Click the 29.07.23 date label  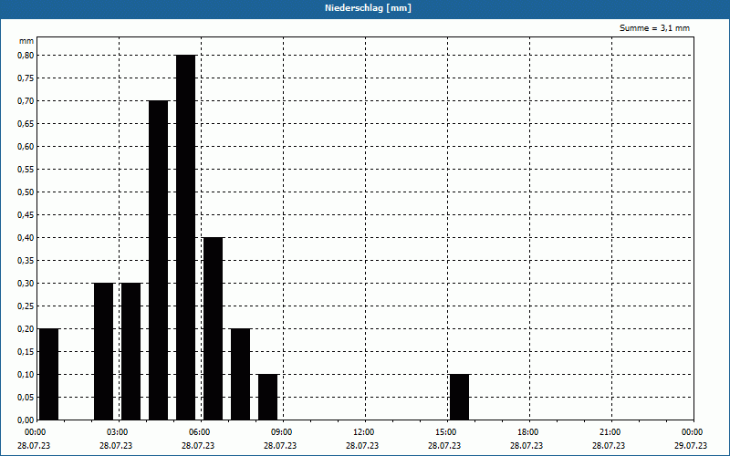(x=691, y=446)
